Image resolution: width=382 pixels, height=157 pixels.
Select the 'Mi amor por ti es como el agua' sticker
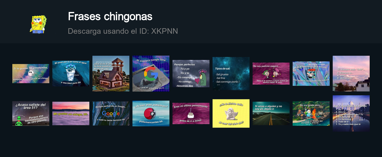(71, 74)
